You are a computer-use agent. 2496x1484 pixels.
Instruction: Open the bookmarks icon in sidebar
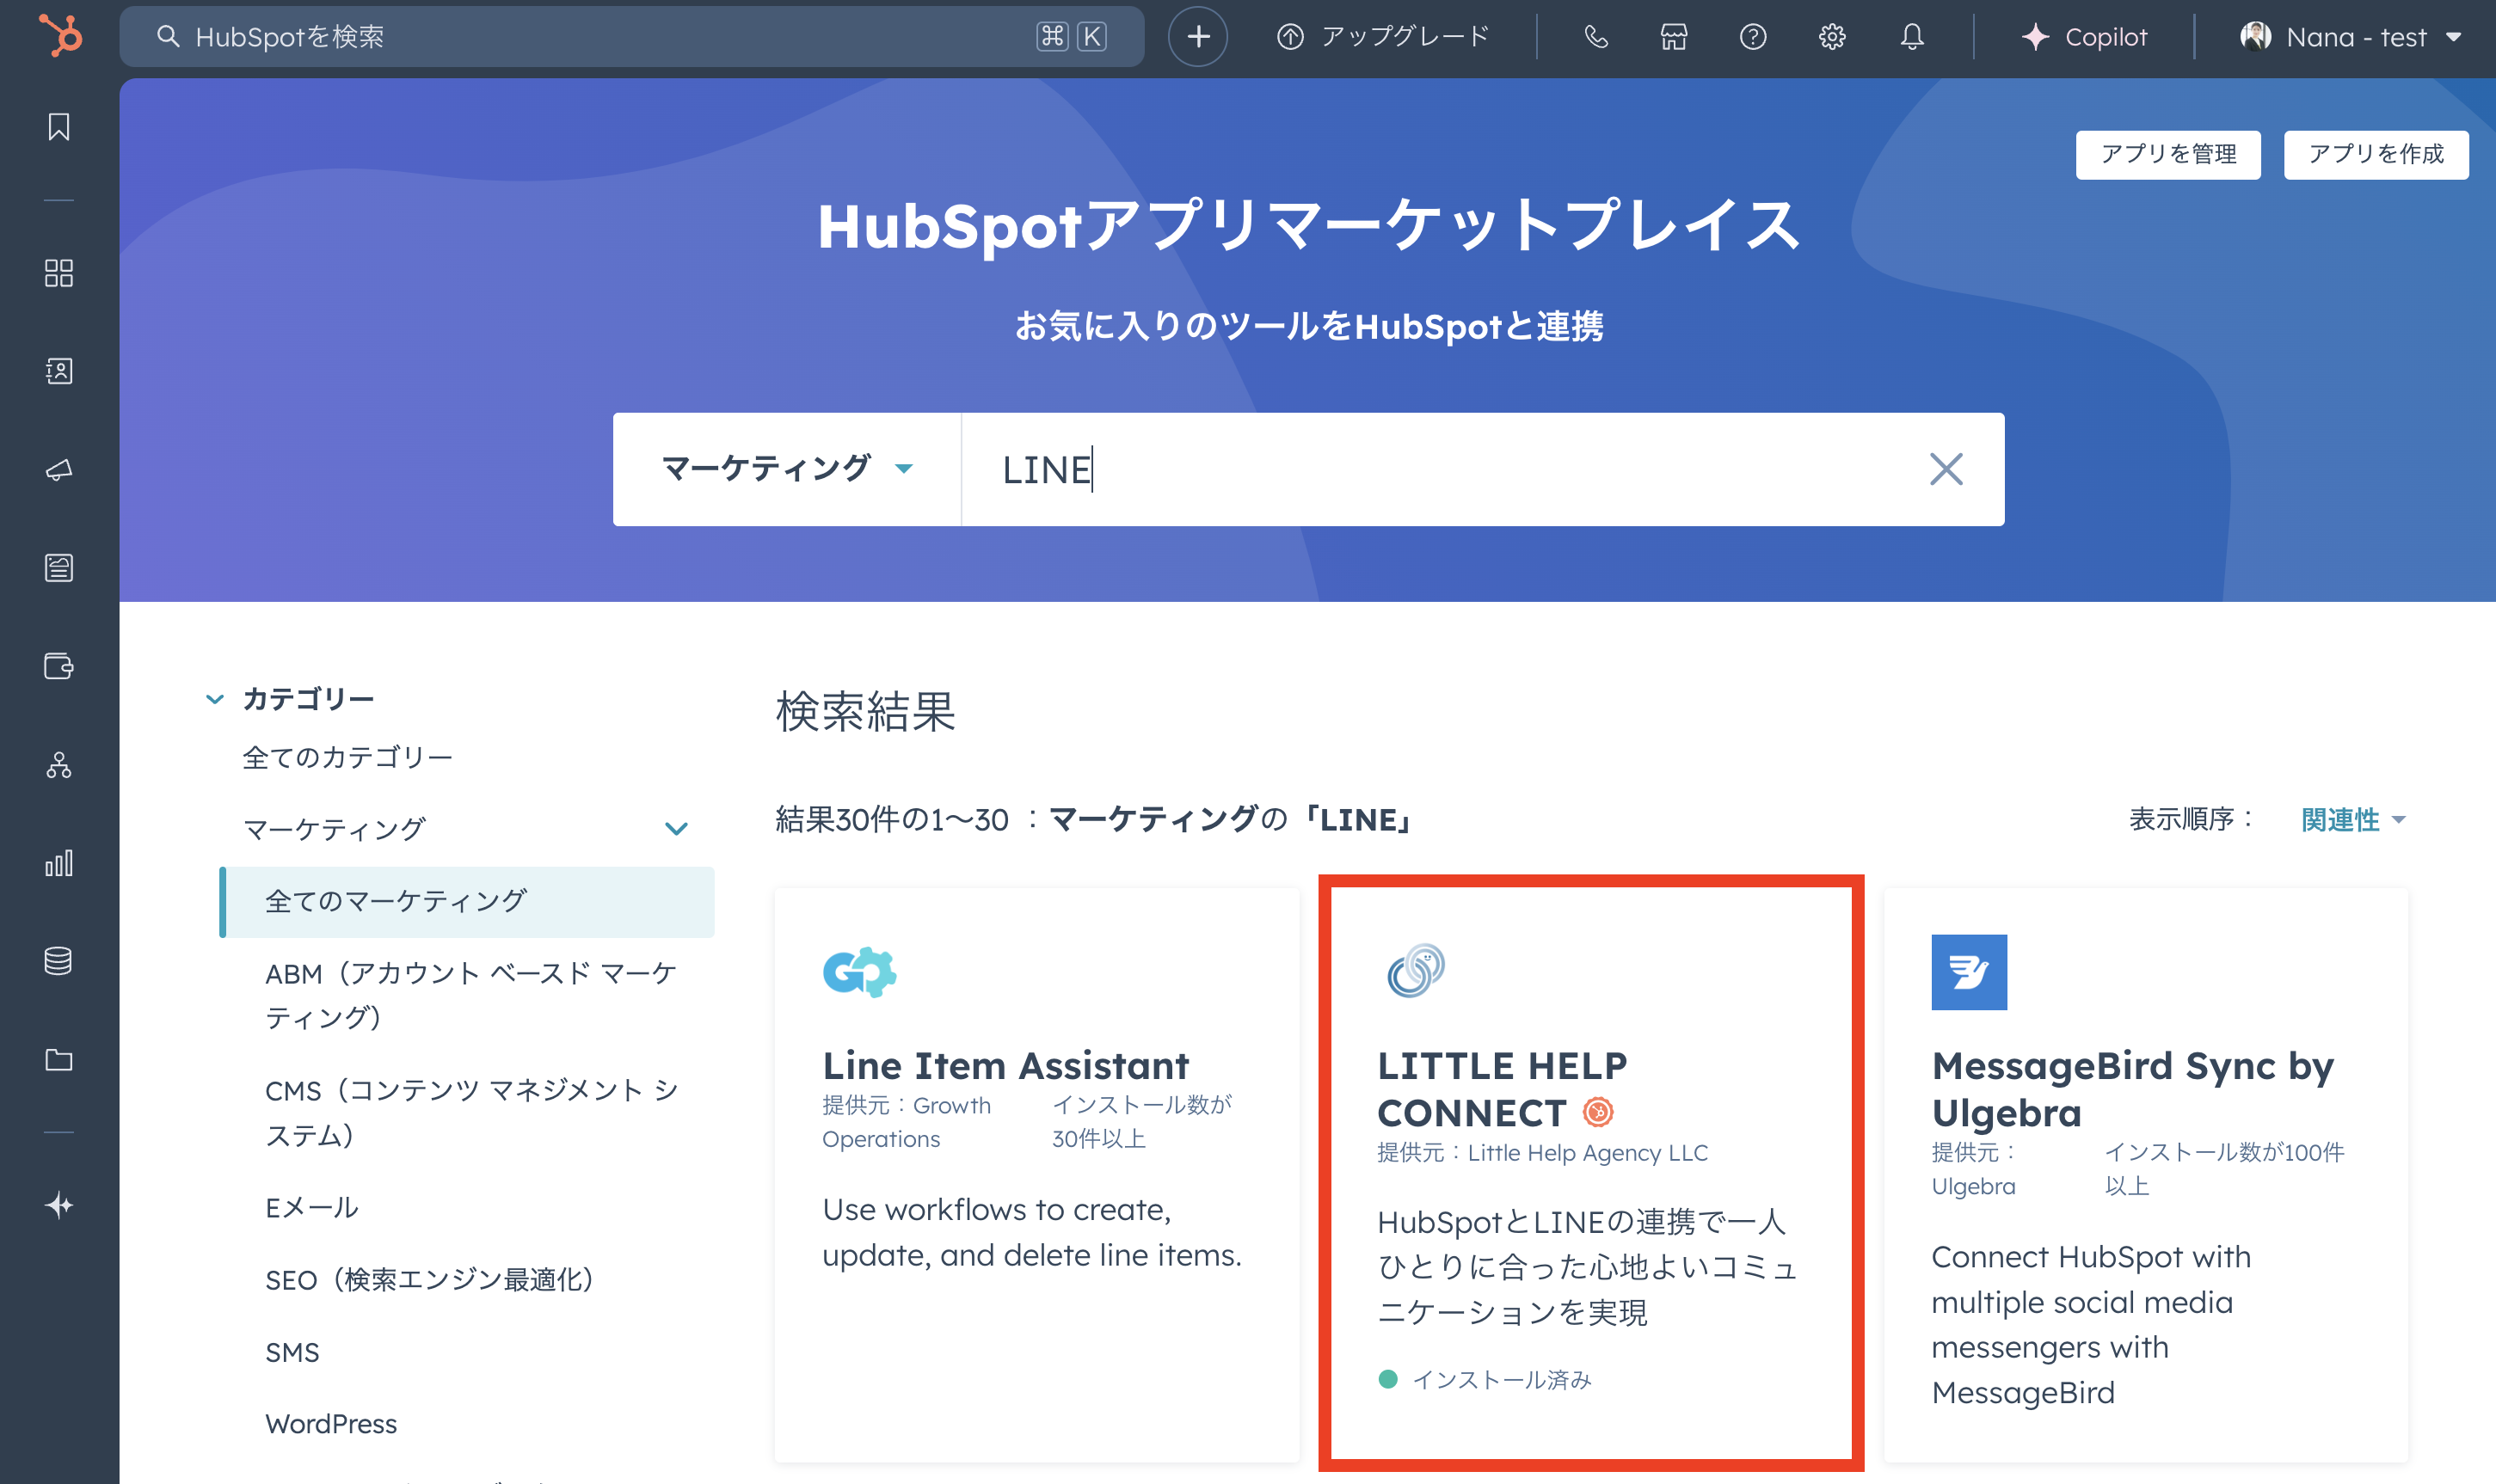click(59, 127)
